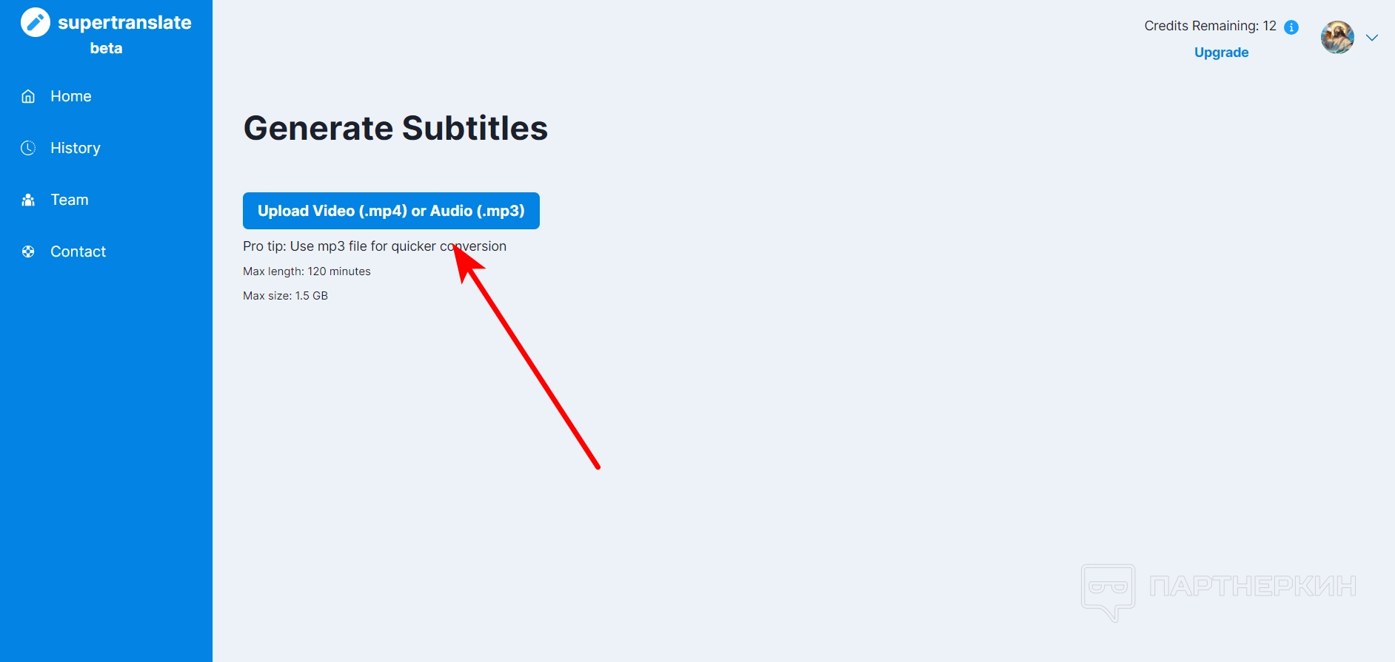Click the History clock icon
Screen dimensions: 1395x662
[x=28, y=148]
